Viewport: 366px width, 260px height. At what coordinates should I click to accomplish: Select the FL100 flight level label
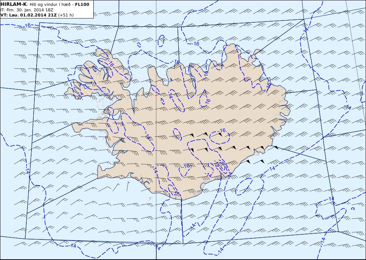pyautogui.click(x=82, y=4)
